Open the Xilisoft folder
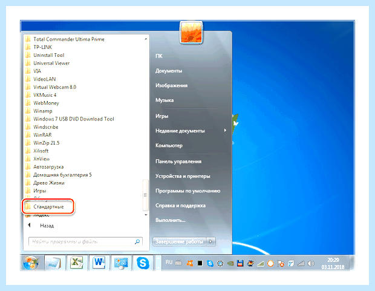The height and width of the screenshot is (291, 375). click(x=41, y=151)
